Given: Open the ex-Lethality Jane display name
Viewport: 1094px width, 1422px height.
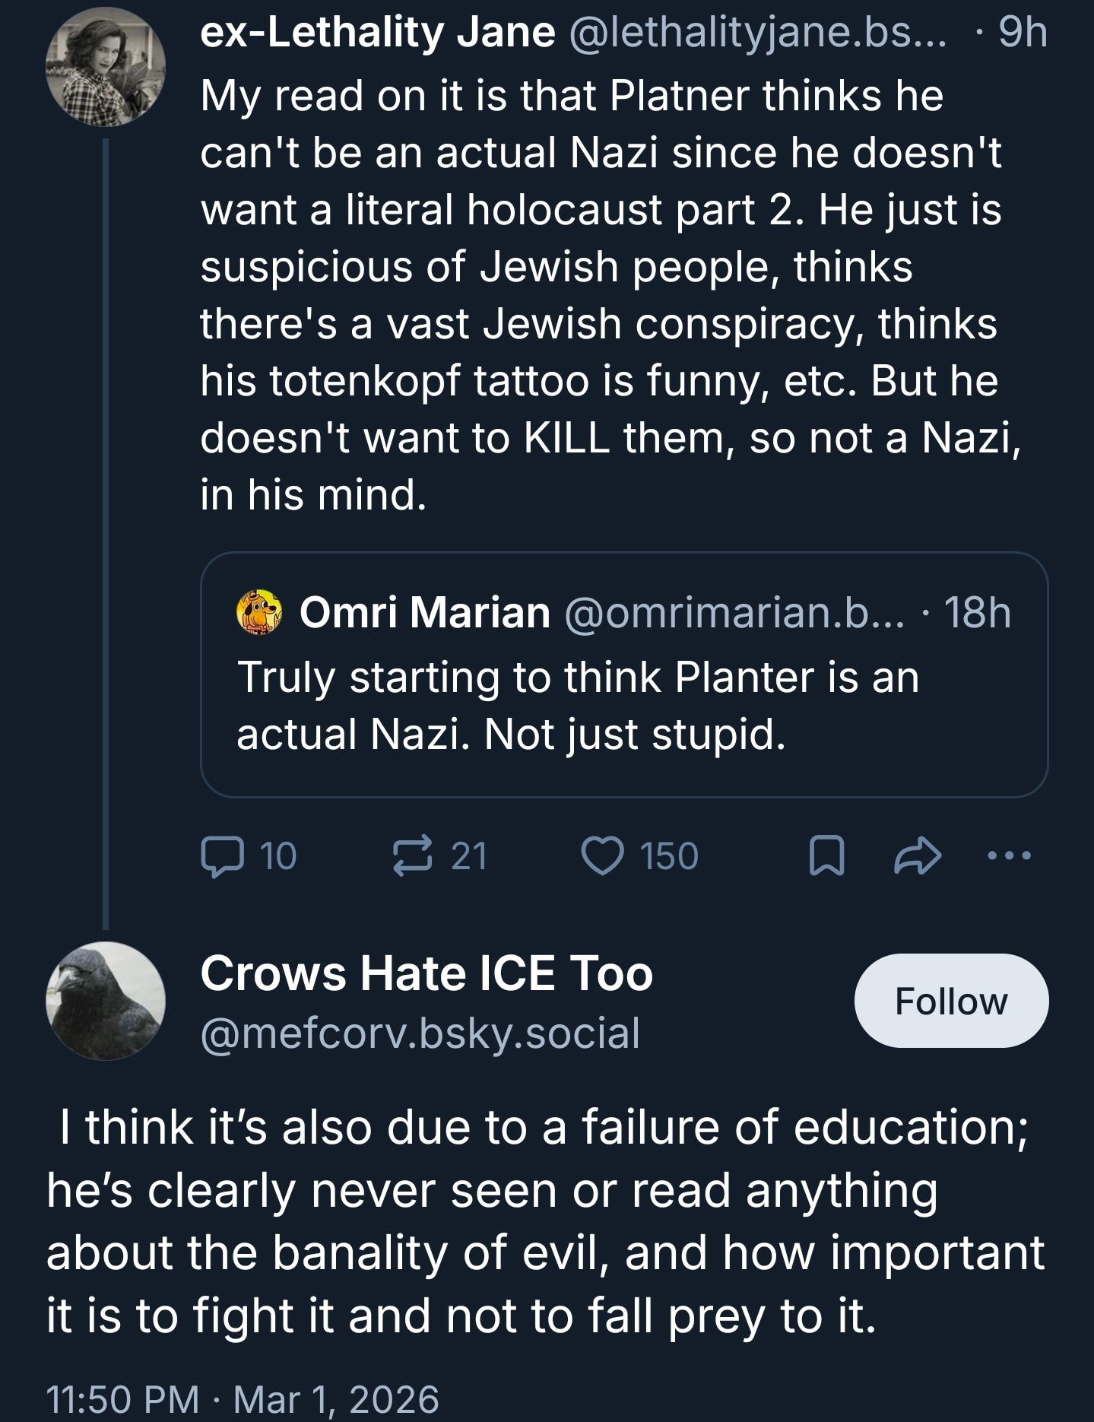Looking at the screenshot, I should 378,33.
